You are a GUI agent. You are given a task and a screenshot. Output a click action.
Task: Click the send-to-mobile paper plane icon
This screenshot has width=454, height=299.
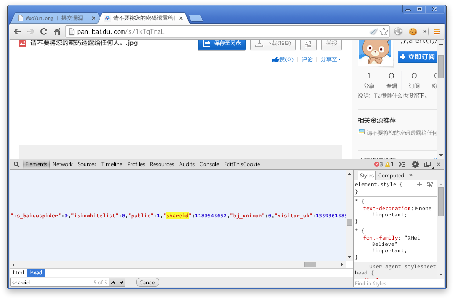(374, 31)
